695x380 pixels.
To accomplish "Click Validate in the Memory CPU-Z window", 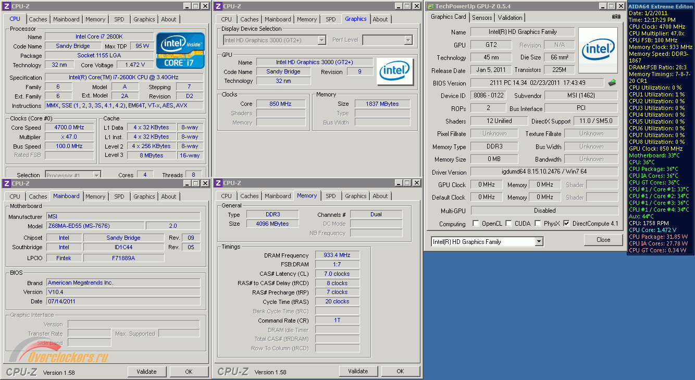I will coord(358,371).
